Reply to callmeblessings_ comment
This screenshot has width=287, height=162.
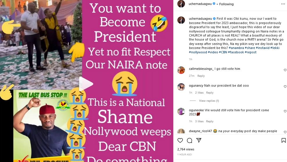point(201,76)
